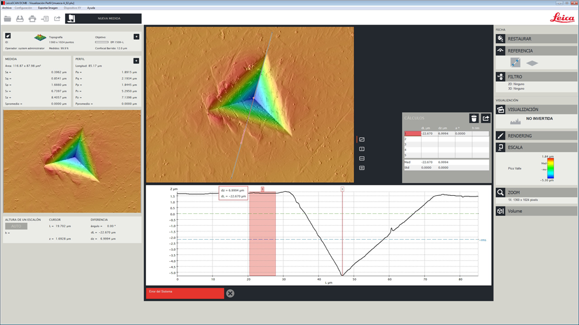579x325 pixels.
Task: Expand the topography info plus button
Action: pyautogui.click(x=136, y=37)
